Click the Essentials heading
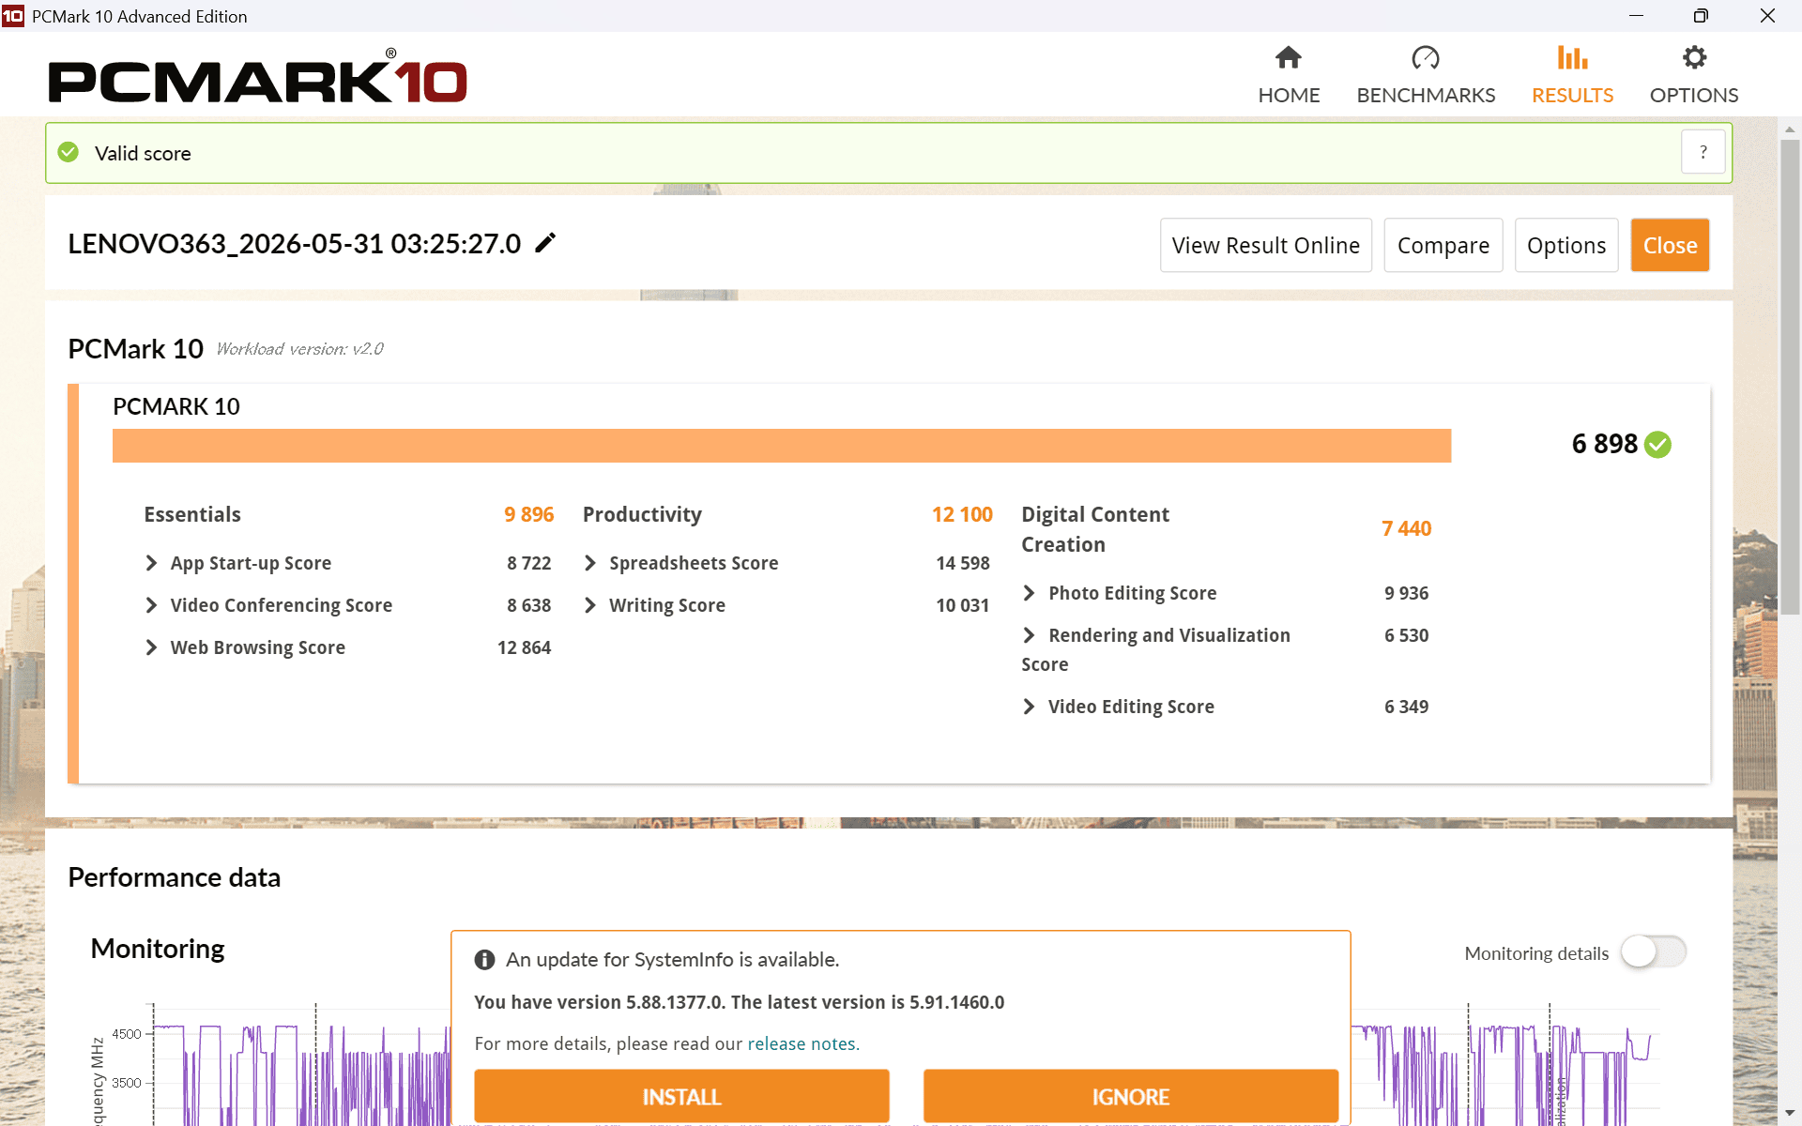 (192, 514)
